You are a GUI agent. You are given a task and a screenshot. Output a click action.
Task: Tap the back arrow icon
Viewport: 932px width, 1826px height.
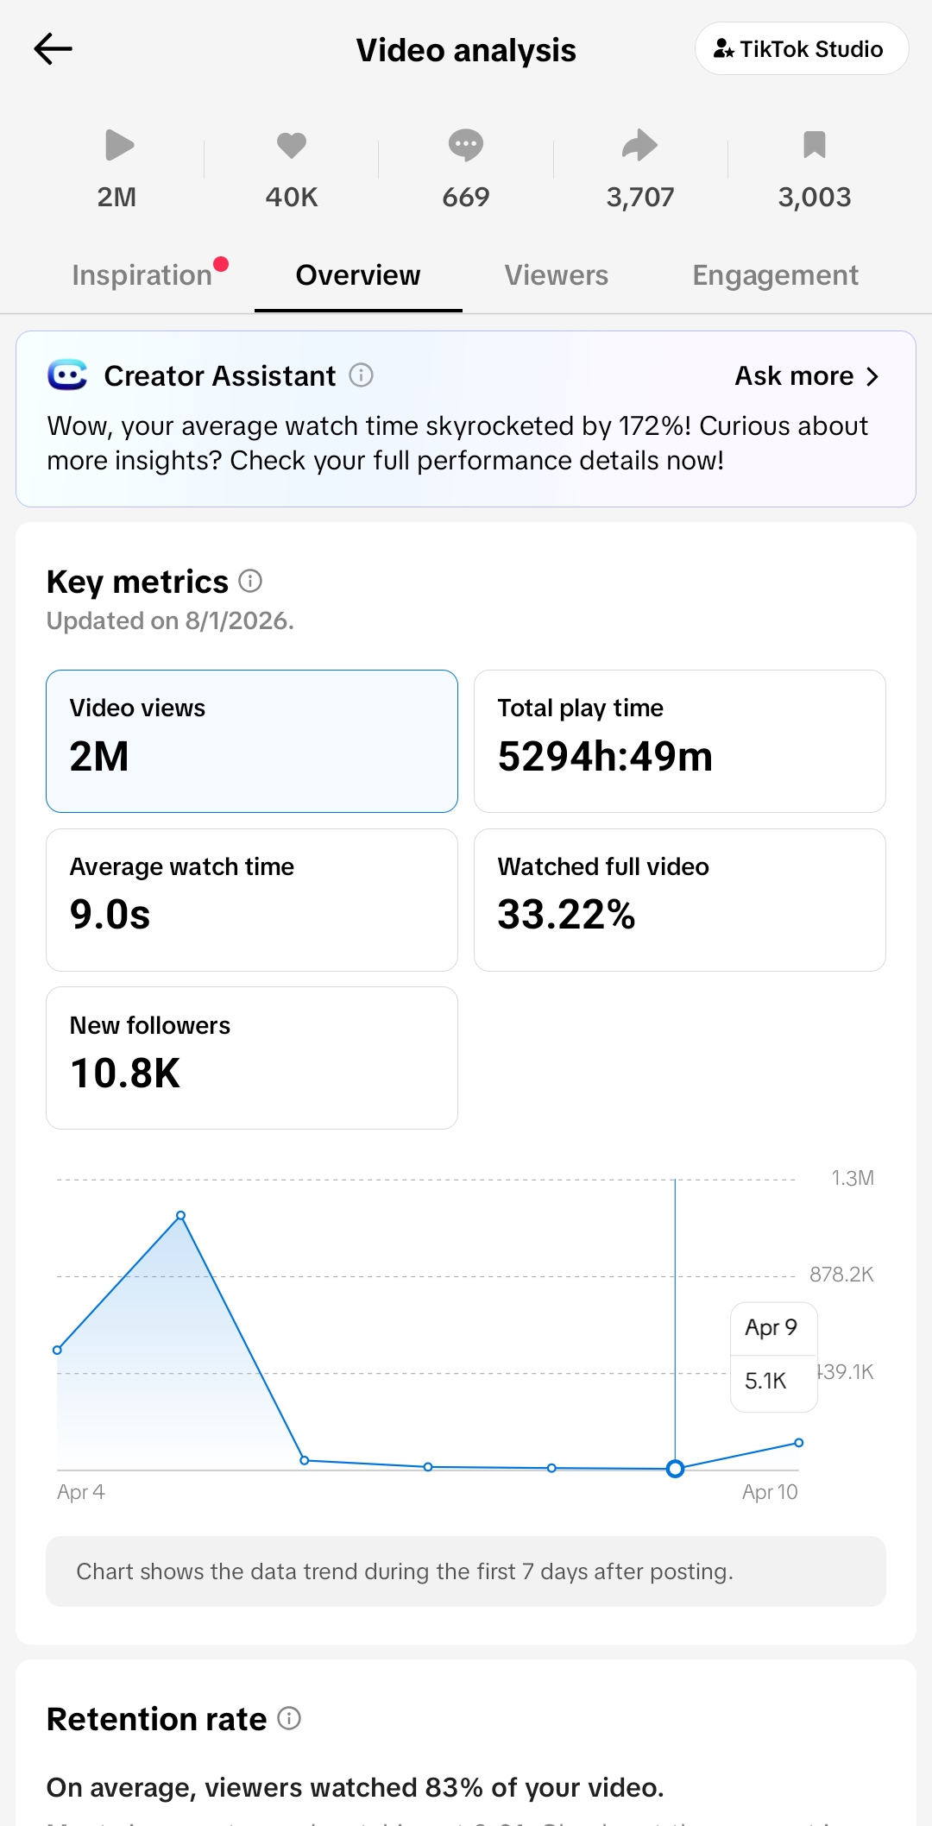point(53,49)
